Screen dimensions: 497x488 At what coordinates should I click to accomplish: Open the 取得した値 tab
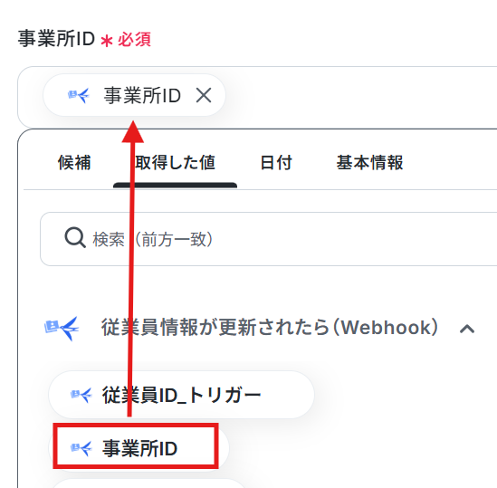[175, 162]
